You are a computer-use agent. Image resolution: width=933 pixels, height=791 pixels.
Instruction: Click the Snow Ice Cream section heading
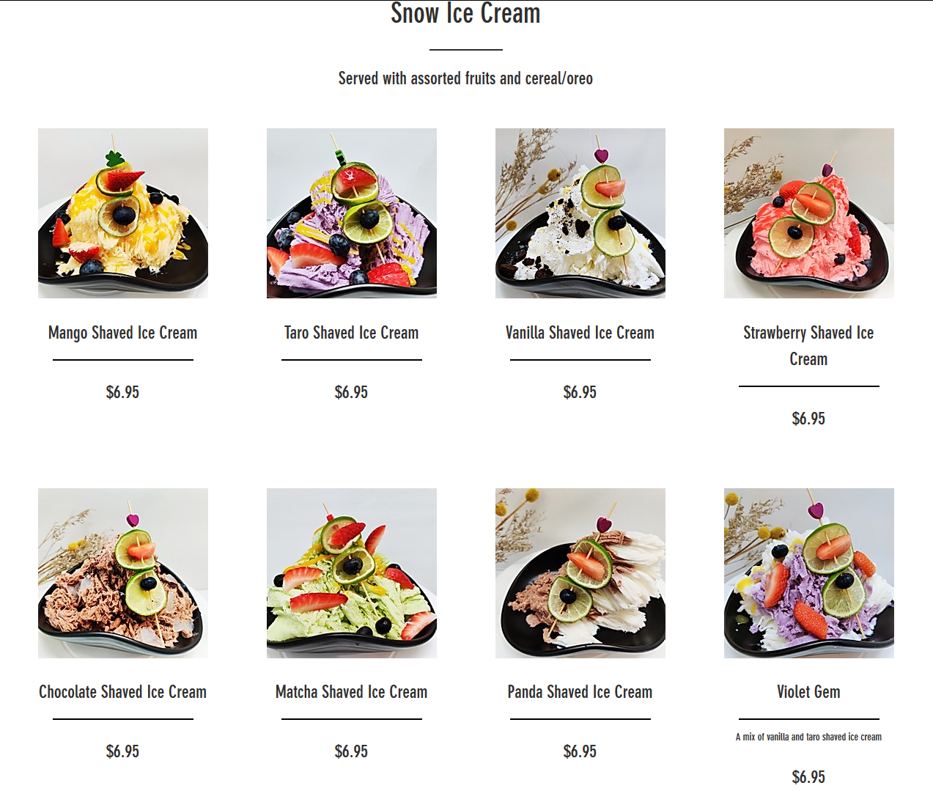coord(465,13)
